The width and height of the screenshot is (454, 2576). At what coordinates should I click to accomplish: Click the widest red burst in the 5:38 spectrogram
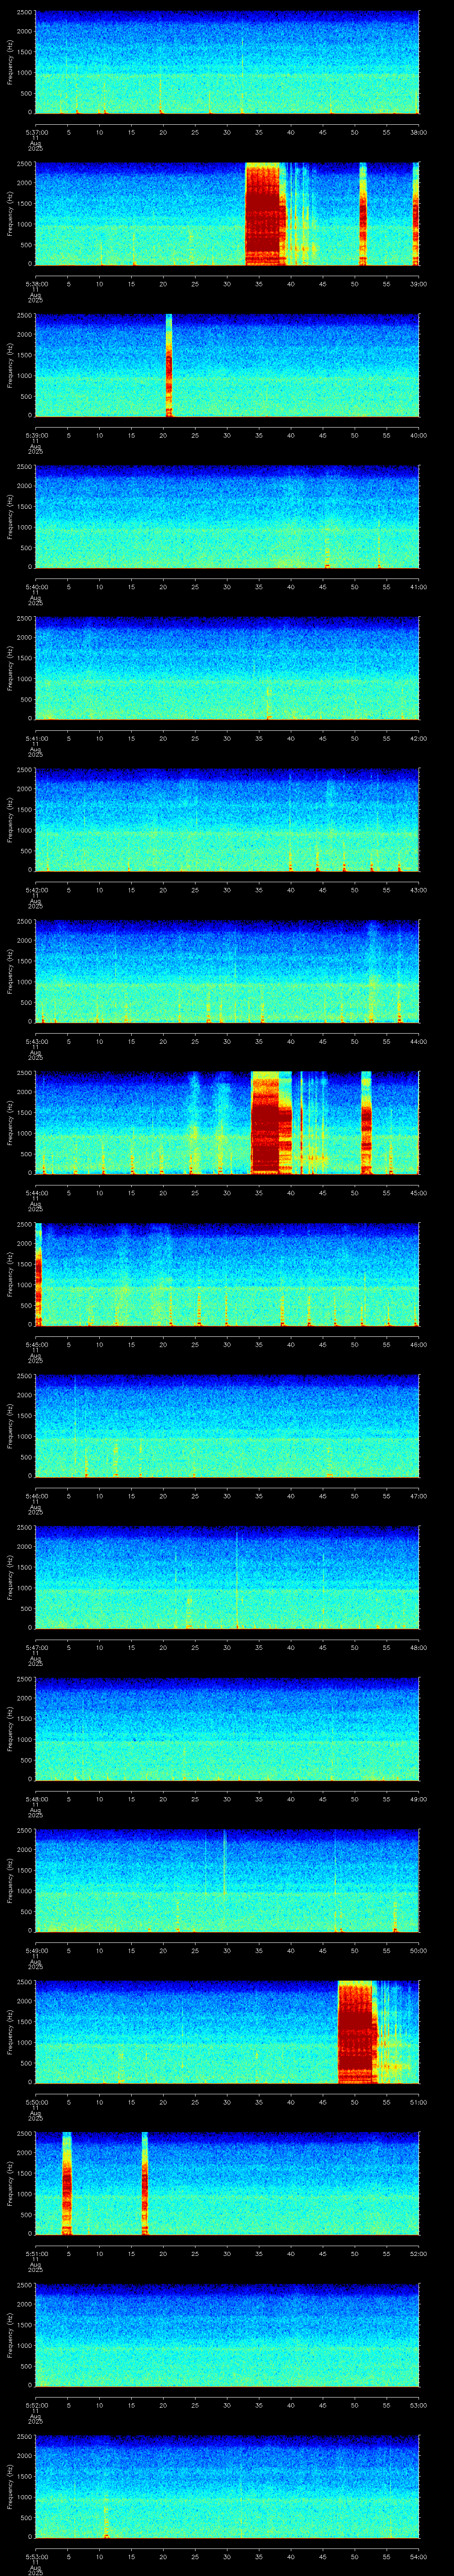coord(266,214)
